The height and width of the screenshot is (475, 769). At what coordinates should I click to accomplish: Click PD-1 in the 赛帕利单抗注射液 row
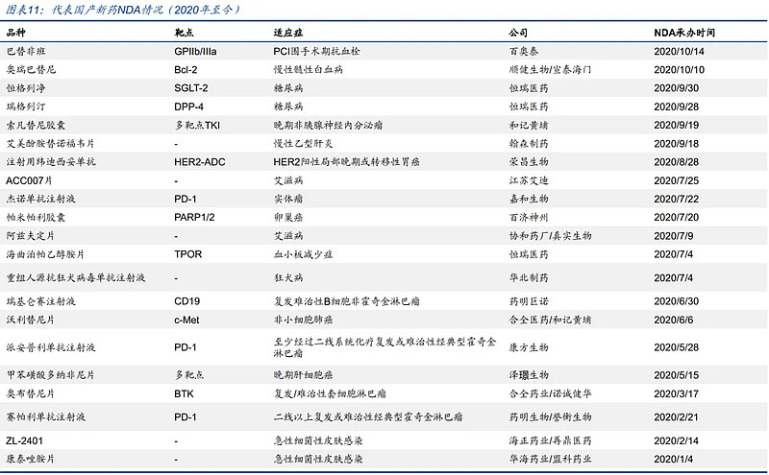coord(186,417)
